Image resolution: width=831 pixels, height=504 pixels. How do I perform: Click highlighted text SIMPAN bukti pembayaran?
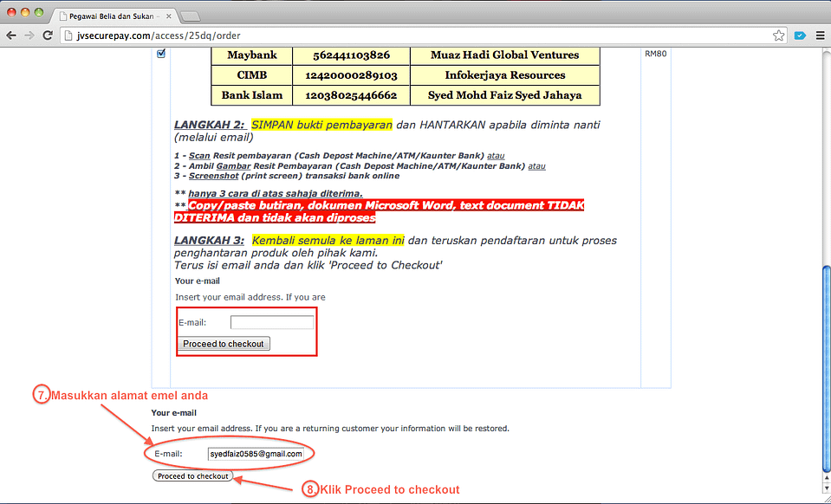(321, 125)
